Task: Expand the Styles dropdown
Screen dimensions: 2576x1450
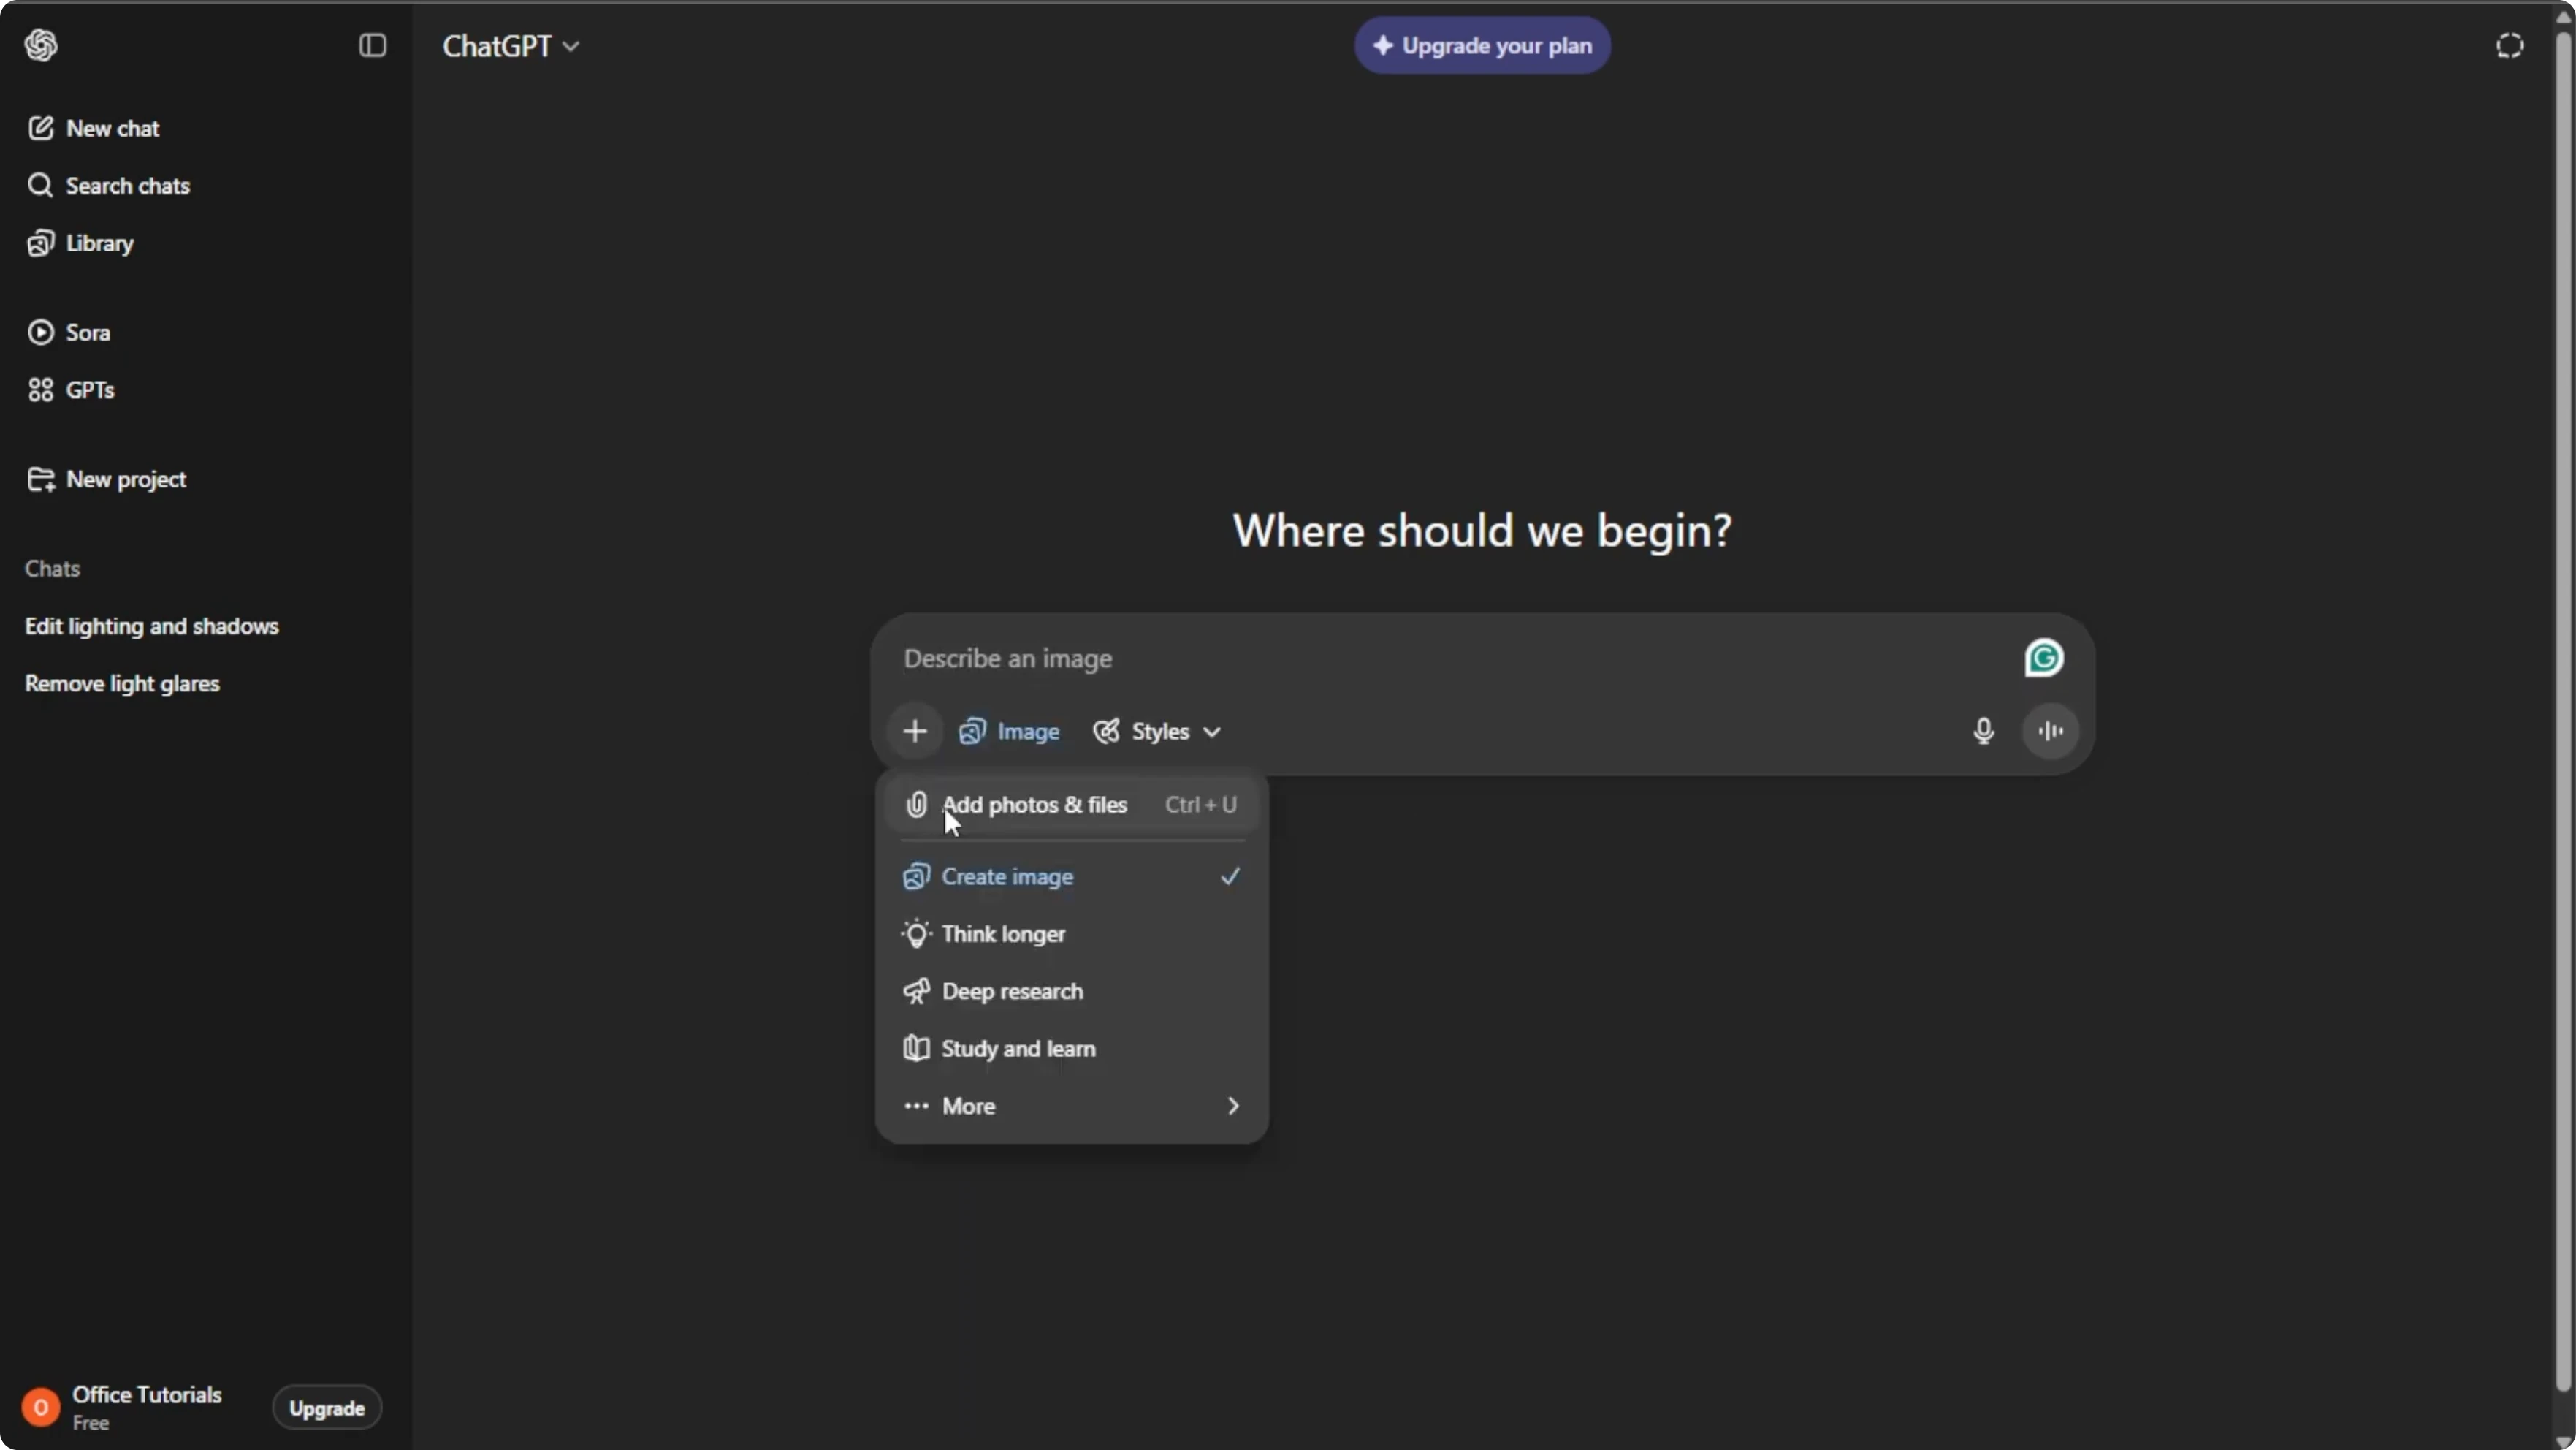Action: pos(1157,732)
